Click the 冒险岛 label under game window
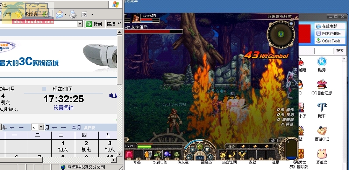Viewport: 349px width, 170px height. (x=206, y=162)
